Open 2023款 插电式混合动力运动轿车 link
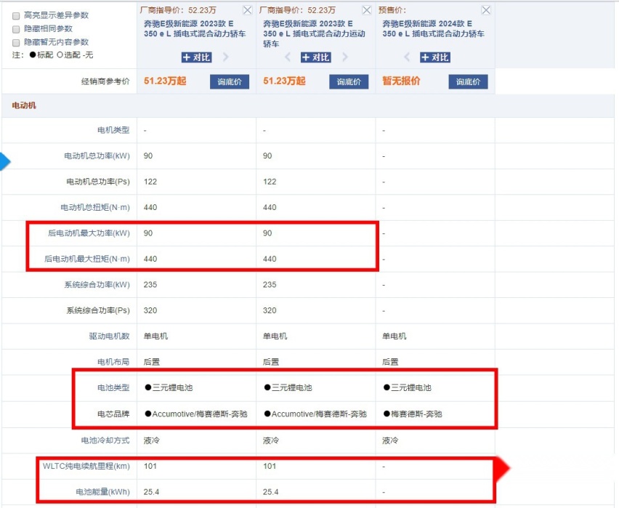Screen dimensions: 619x508 315,34
